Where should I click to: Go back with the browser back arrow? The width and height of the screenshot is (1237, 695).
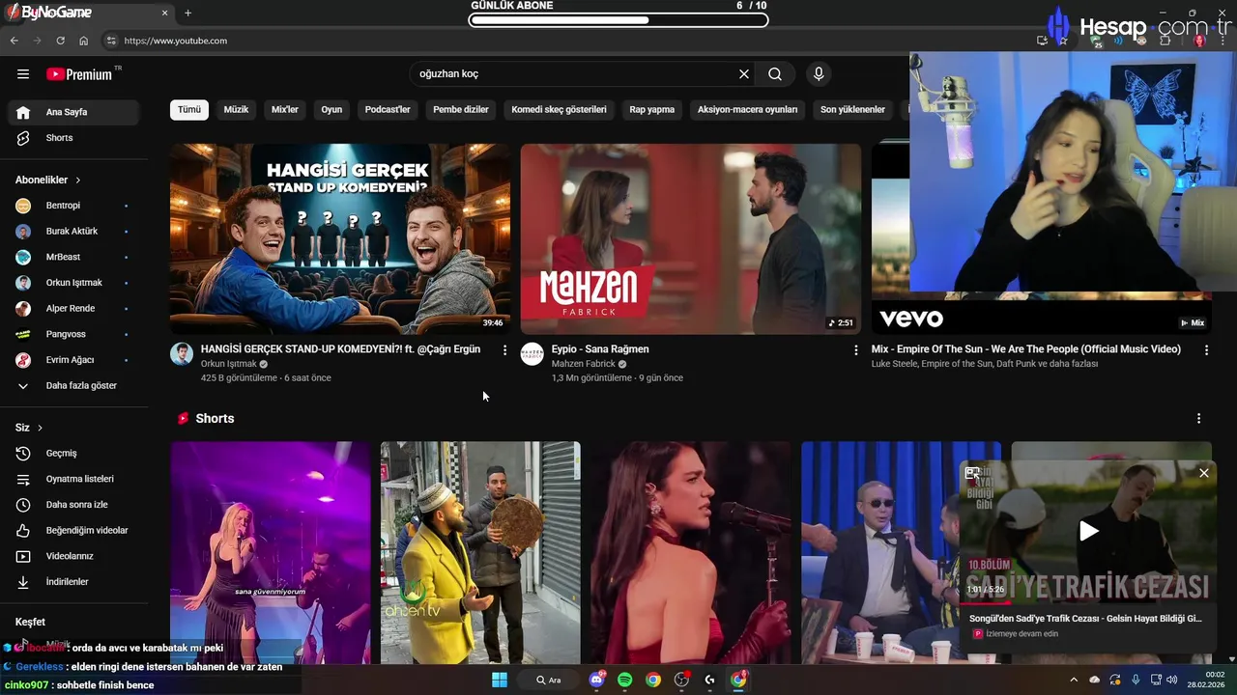[14, 41]
